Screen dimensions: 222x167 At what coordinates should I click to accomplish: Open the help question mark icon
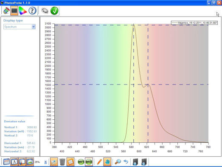tap(32, 11)
